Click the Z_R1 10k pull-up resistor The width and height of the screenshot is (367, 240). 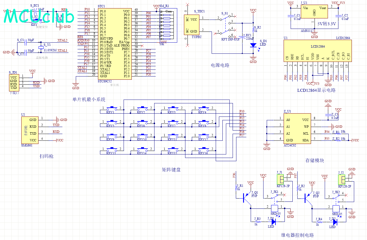[x=338, y=134]
